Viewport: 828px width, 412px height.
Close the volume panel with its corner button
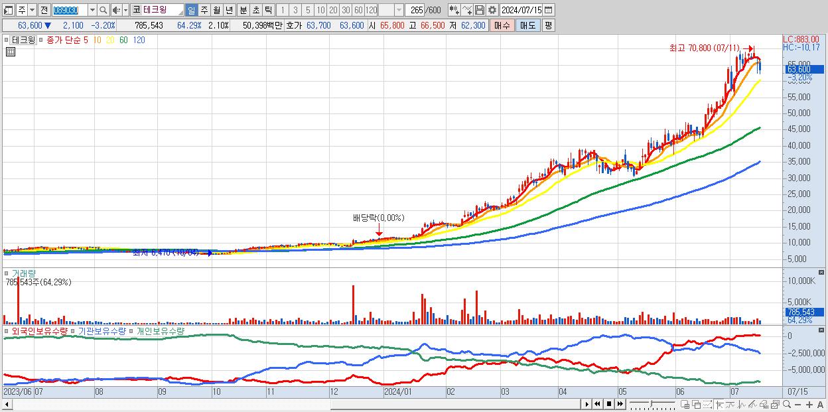coord(821,273)
